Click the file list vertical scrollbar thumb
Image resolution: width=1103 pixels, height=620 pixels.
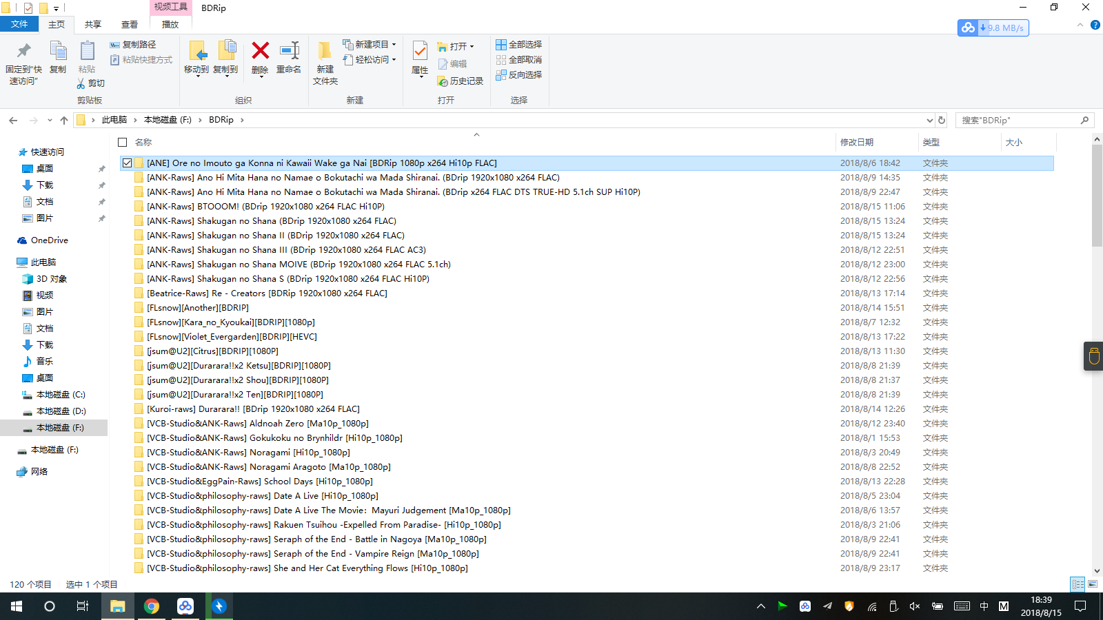click(1097, 196)
